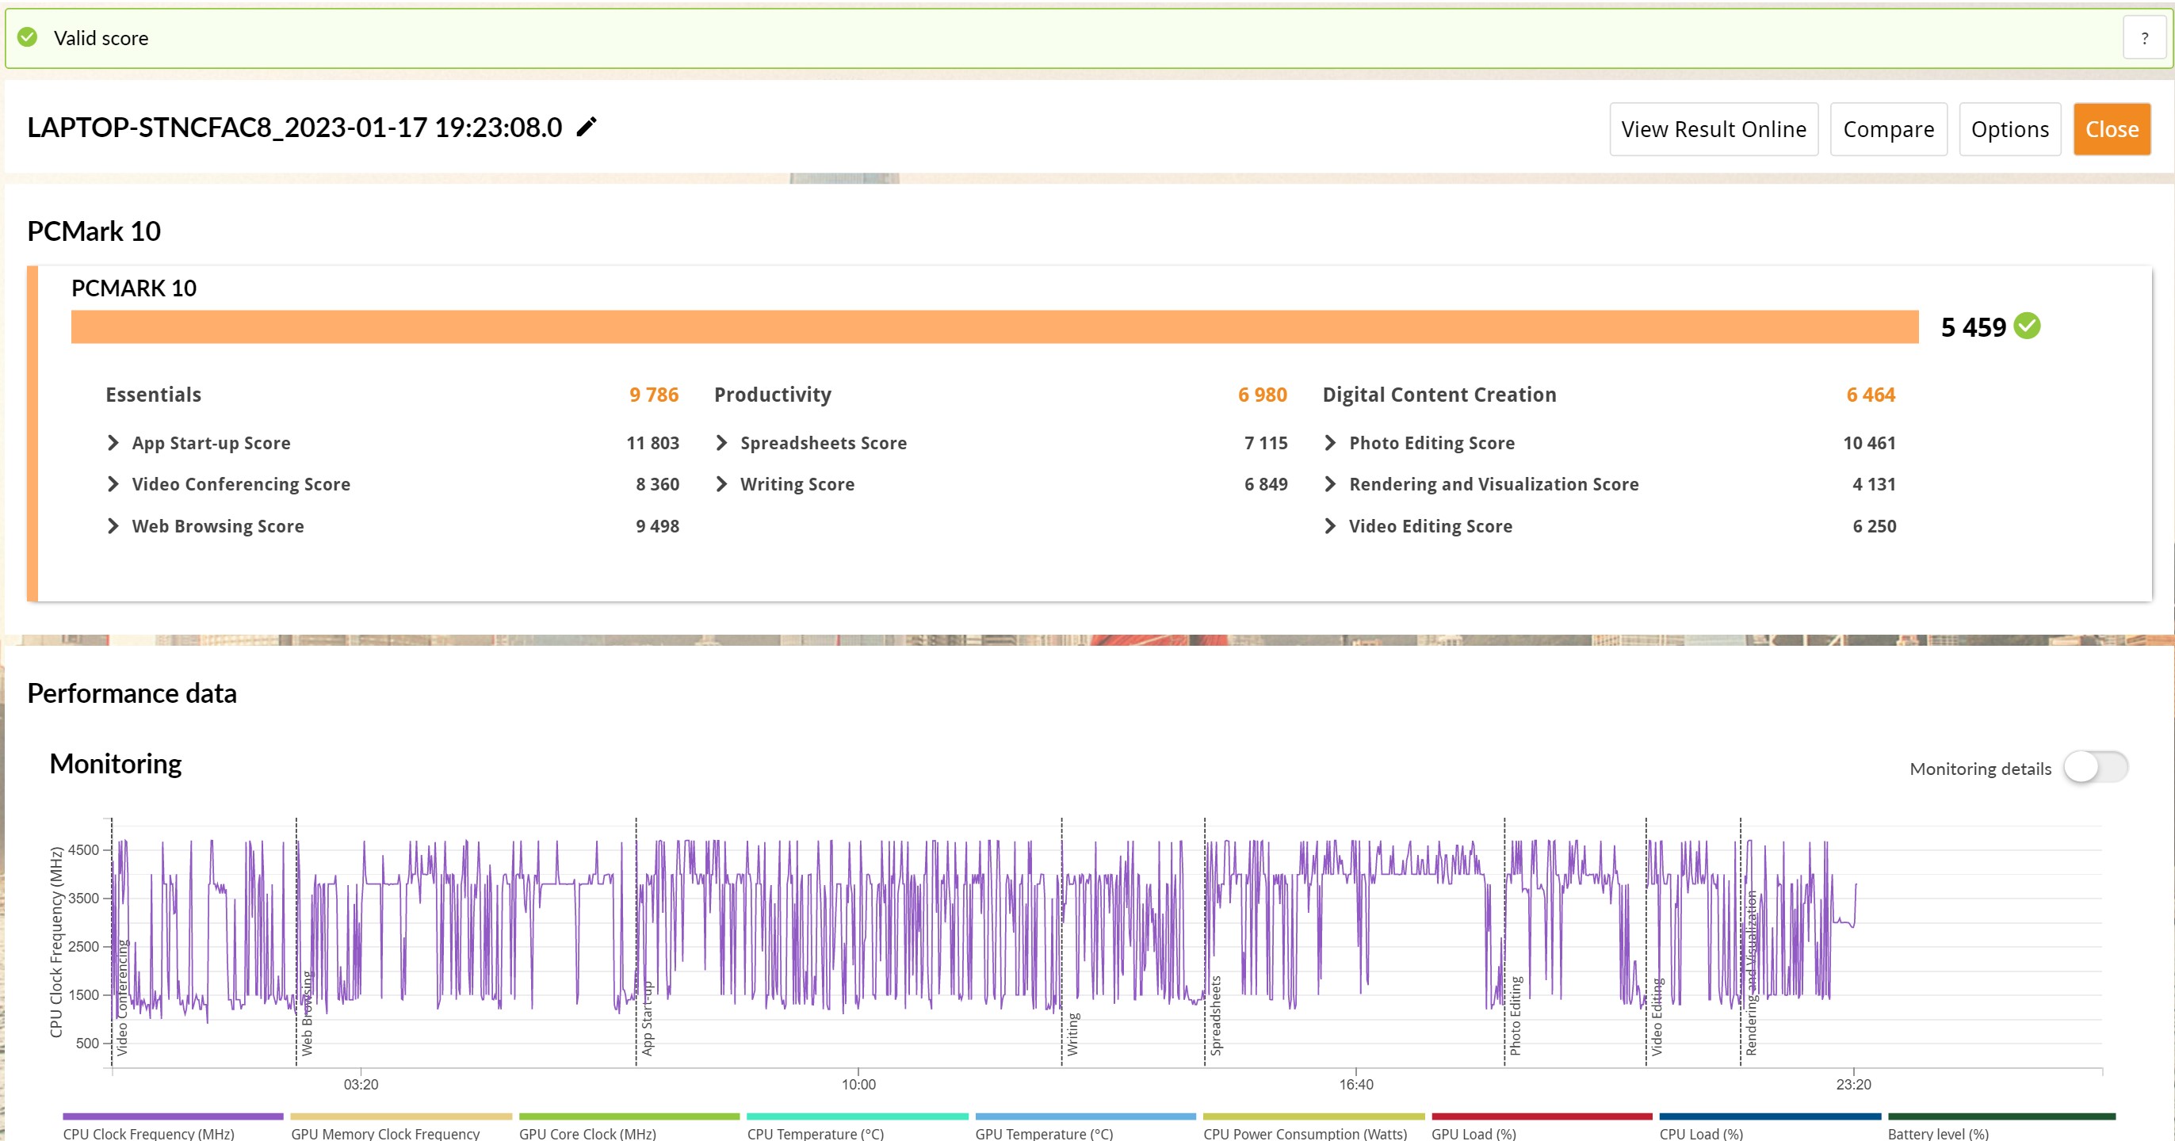
Task: Click the Battery level legend color bar
Action: (2001, 1116)
